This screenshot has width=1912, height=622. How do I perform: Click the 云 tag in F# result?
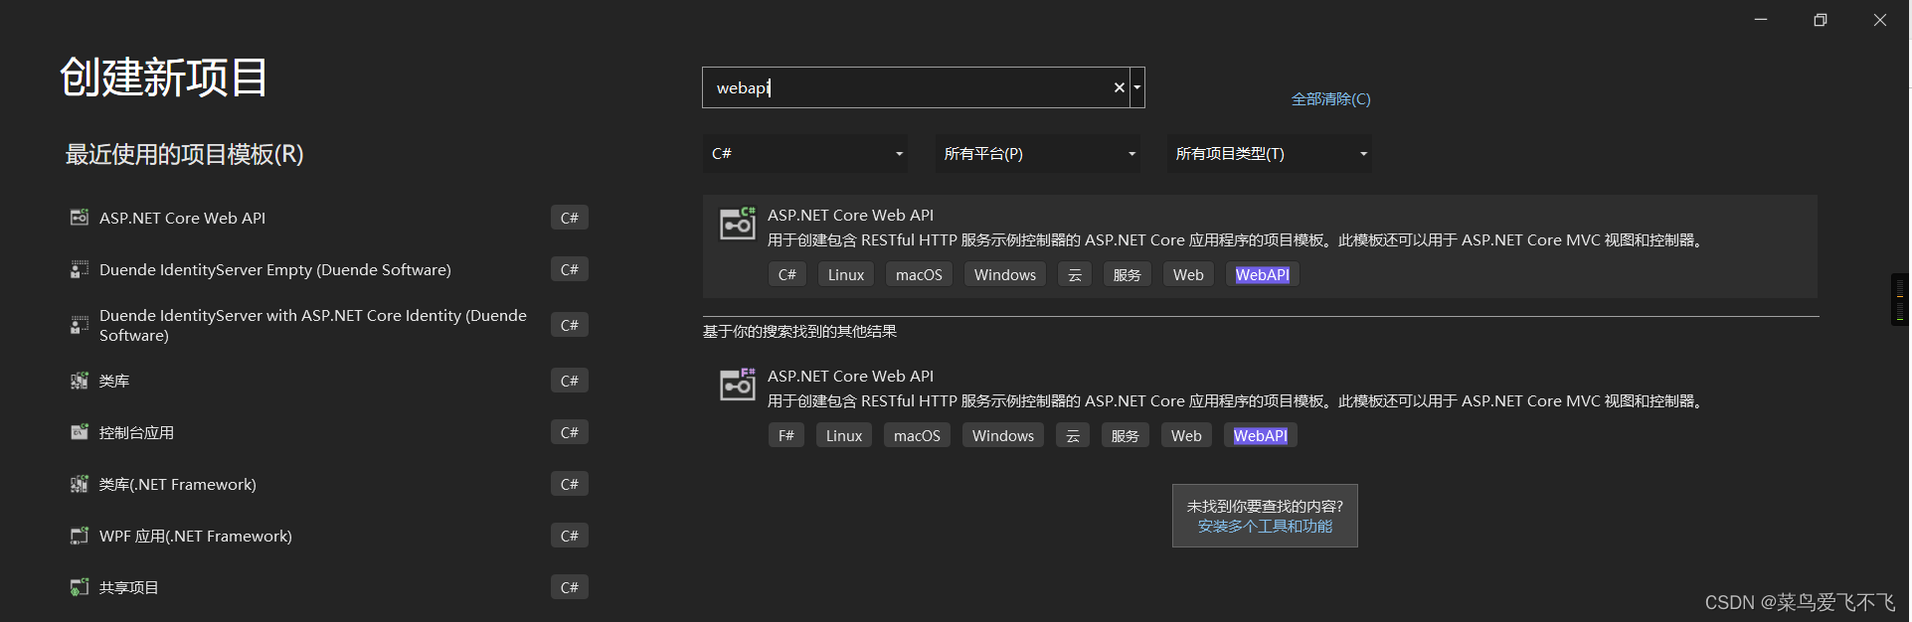[x=1073, y=436]
